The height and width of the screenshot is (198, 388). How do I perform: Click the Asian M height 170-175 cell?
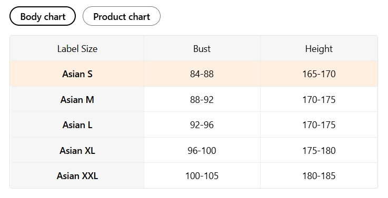(319, 99)
